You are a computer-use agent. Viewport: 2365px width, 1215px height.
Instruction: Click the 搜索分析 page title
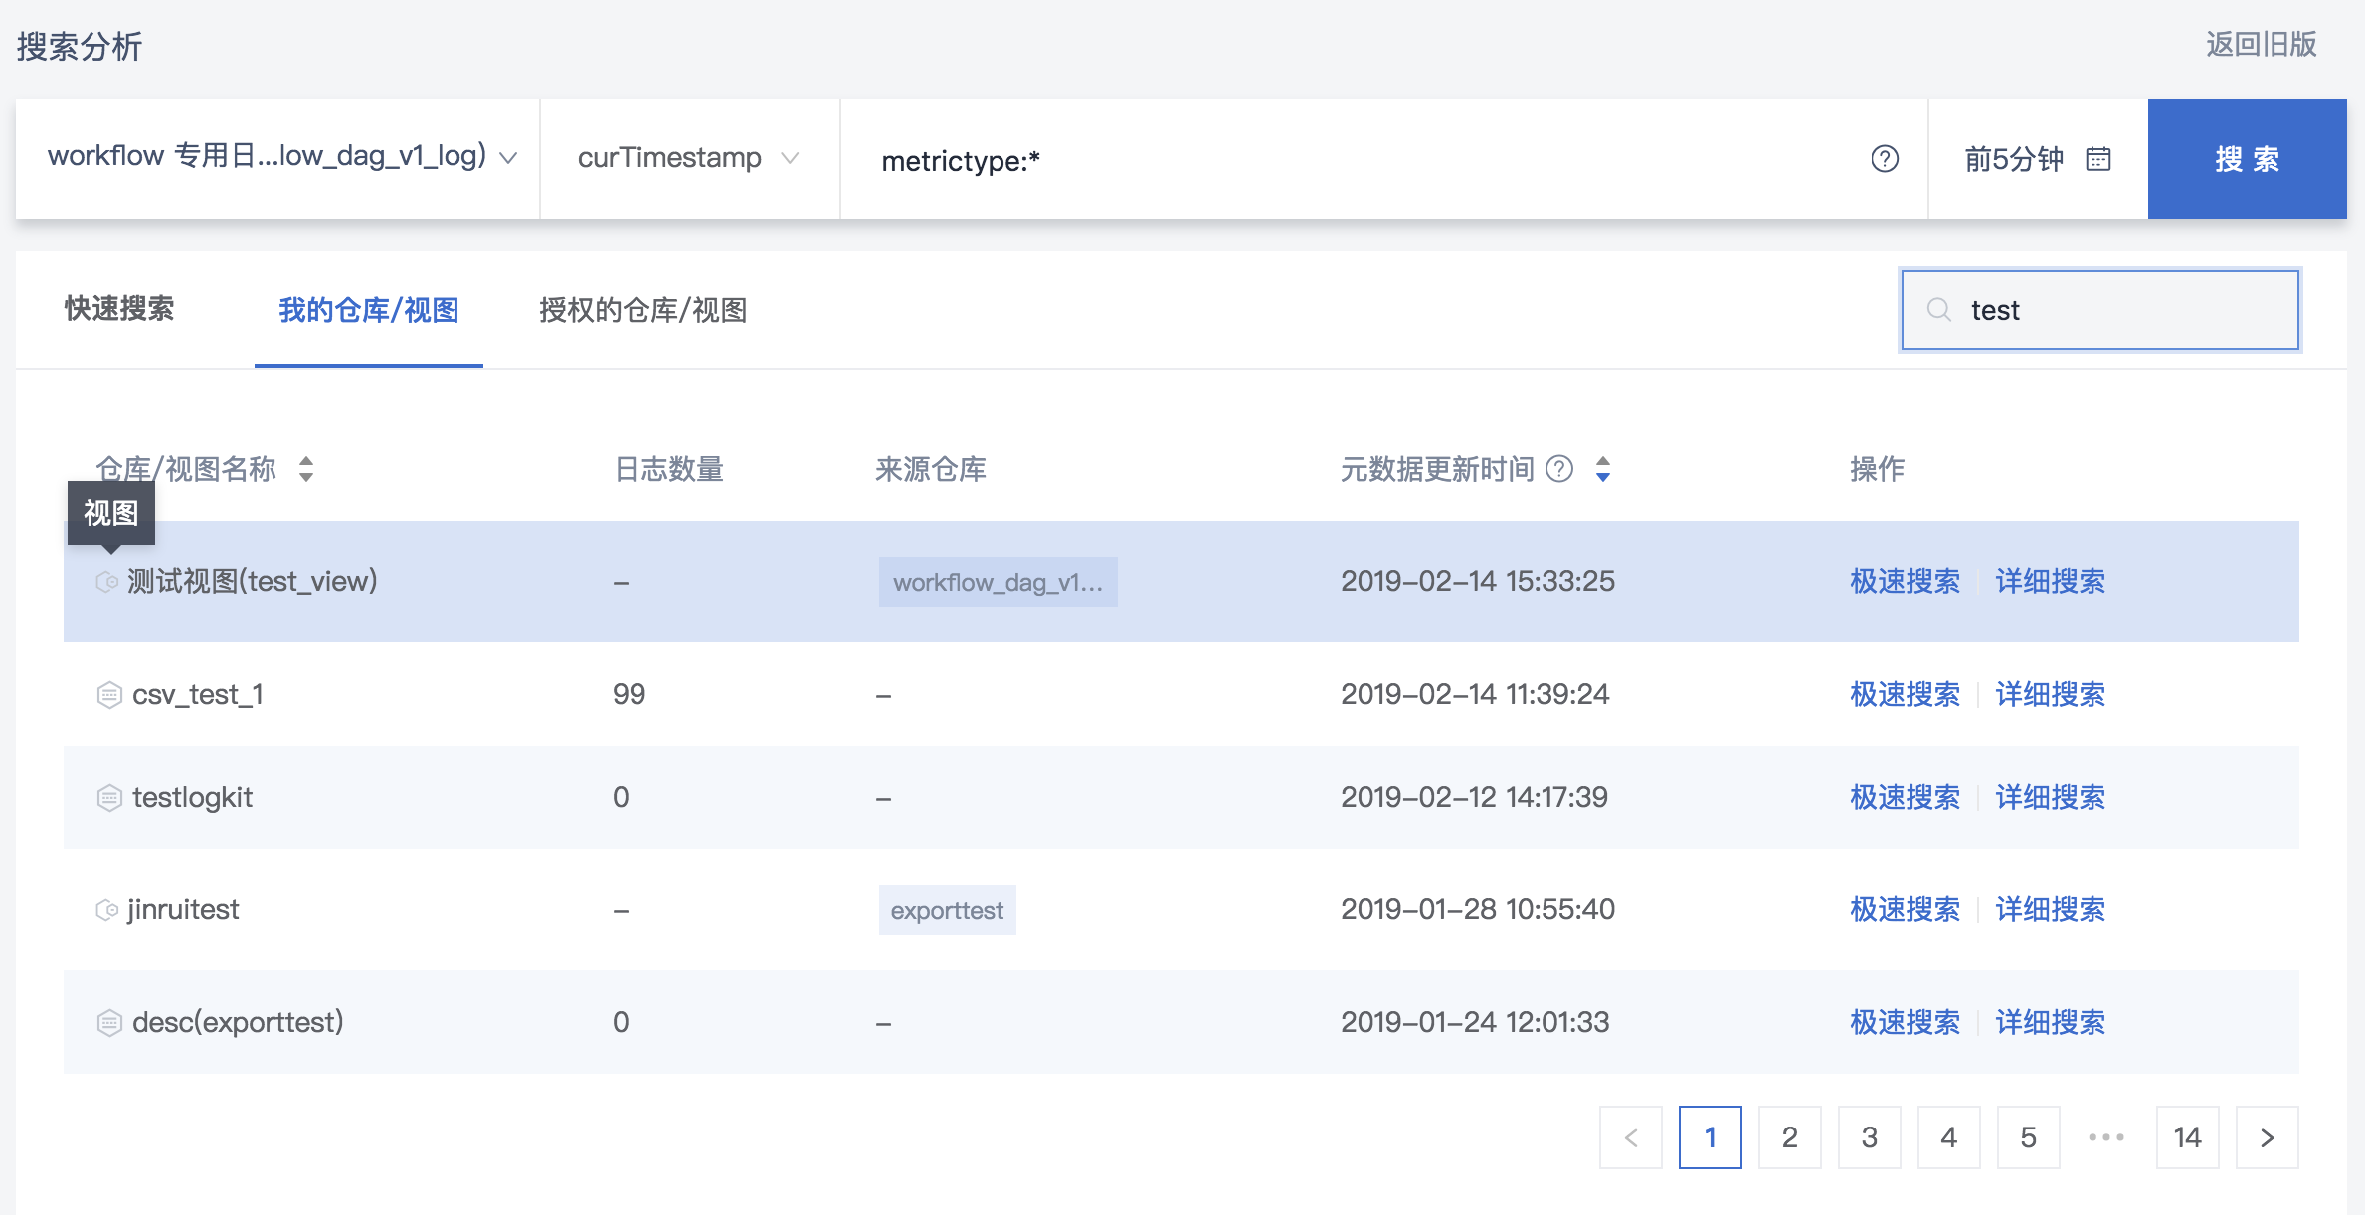80,47
